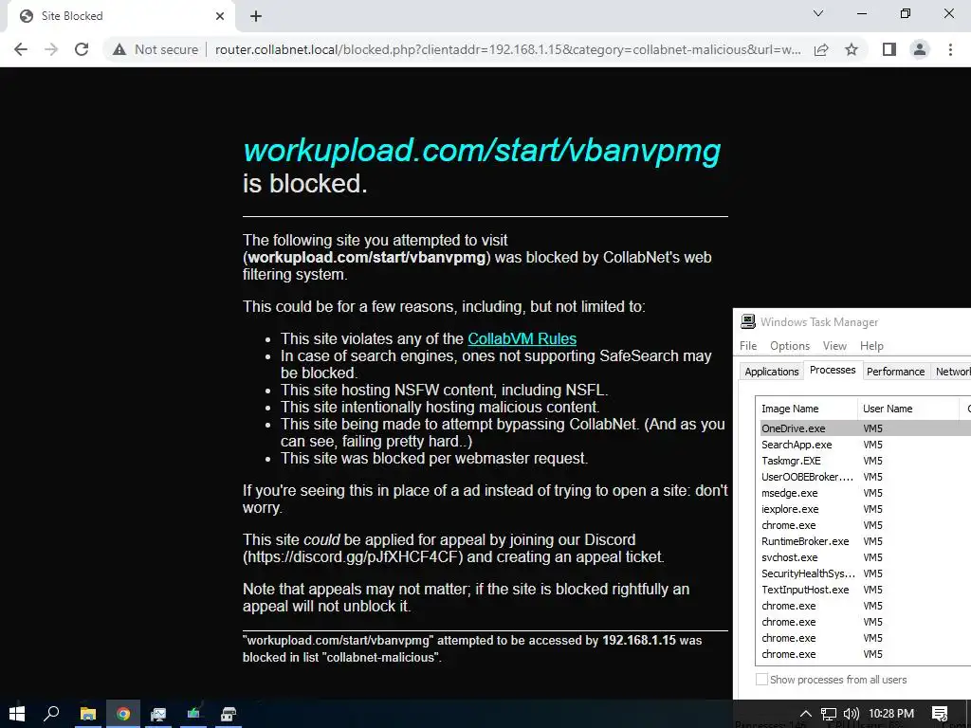The height and width of the screenshot is (728, 971).
Task: Close the Site Blocked tab
Action: [220, 16]
